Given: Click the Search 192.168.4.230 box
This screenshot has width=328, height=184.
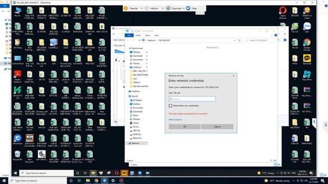Looking at the screenshot, I should pos(259,40).
